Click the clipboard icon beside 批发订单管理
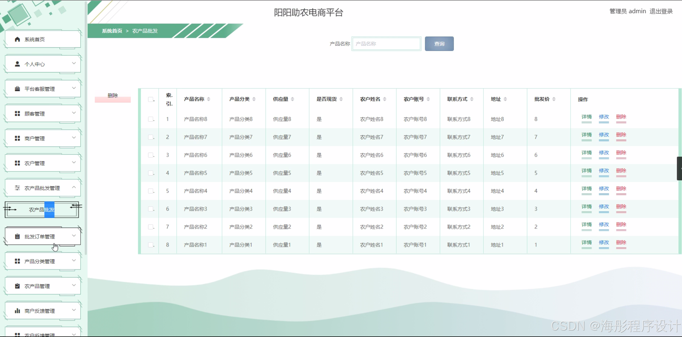This screenshot has height=337, width=682. click(17, 236)
